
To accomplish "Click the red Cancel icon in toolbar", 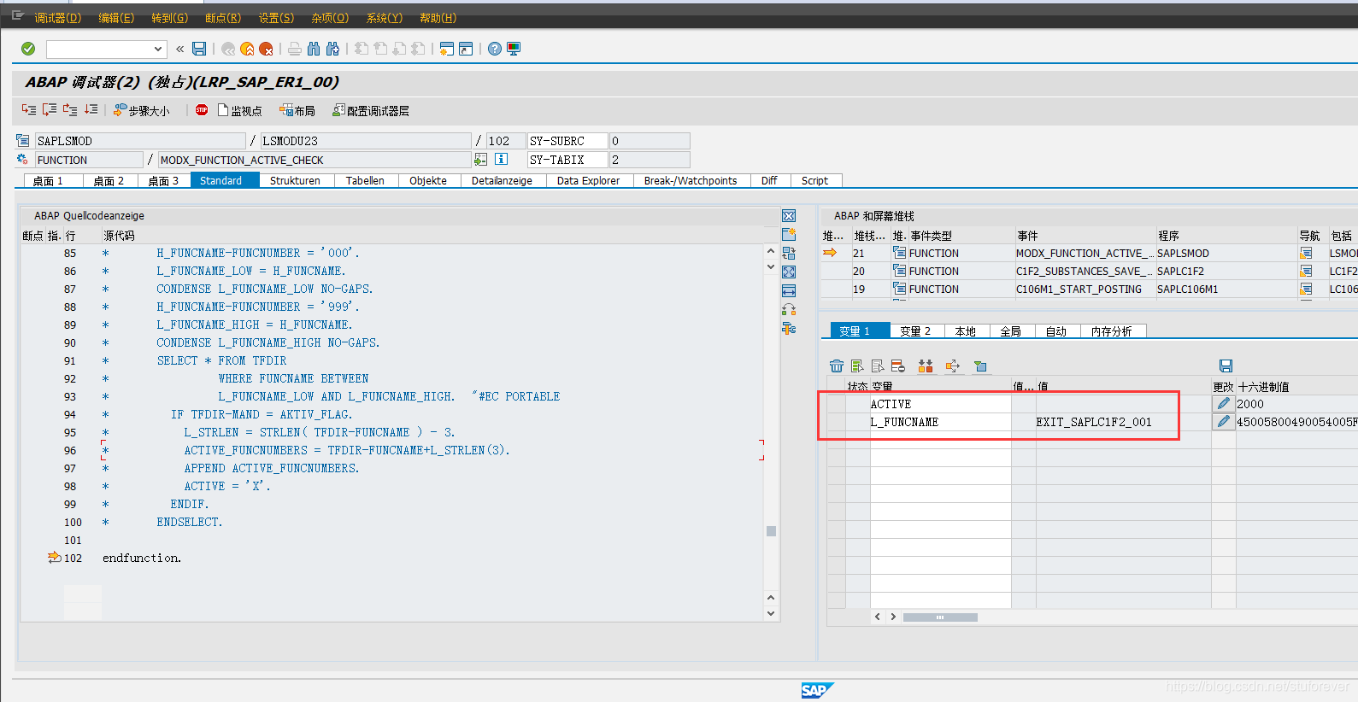I will [266, 49].
